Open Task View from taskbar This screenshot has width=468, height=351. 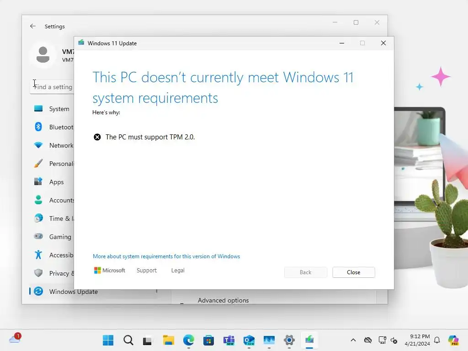point(148,340)
